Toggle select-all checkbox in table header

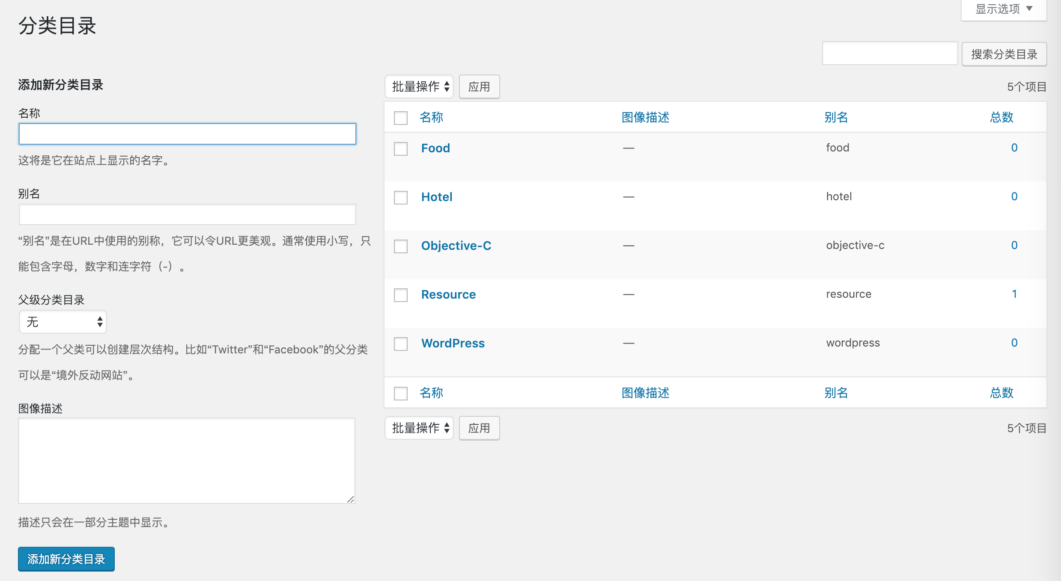click(401, 118)
